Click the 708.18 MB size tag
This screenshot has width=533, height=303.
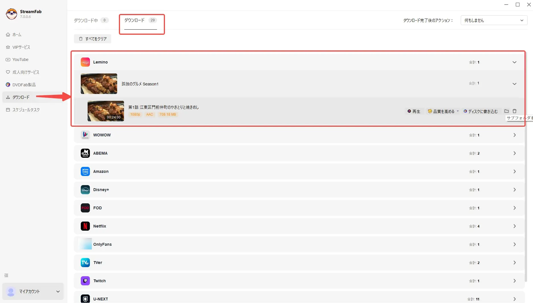pos(168,114)
